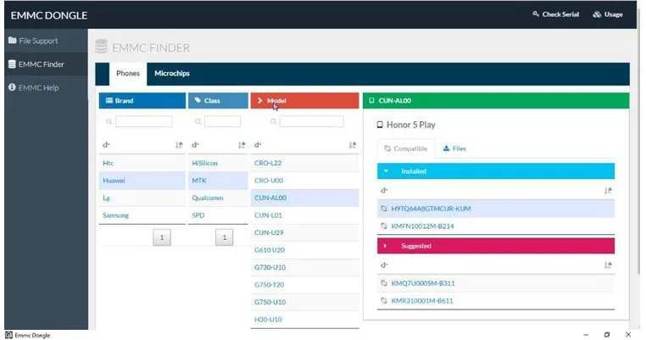The image size is (646, 340).
Task: Focus the Brand search field
Action: click(144, 121)
